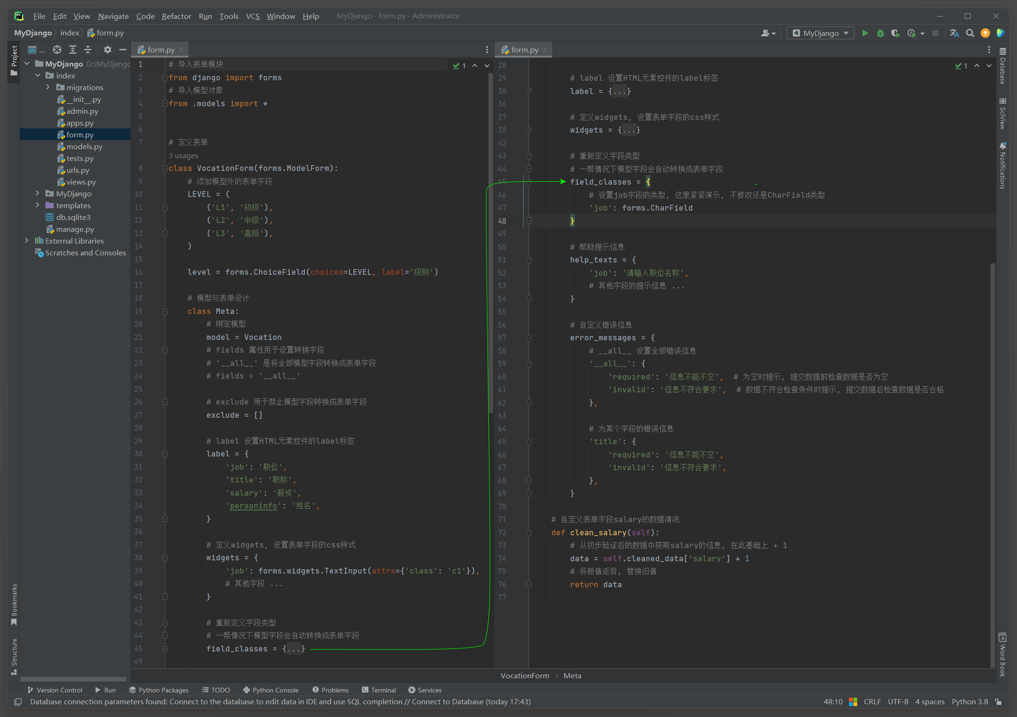Image resolution: width=1017 pixels, height=717 pixels.
Task: Open the TODO tool window
Action: (216, 690)
